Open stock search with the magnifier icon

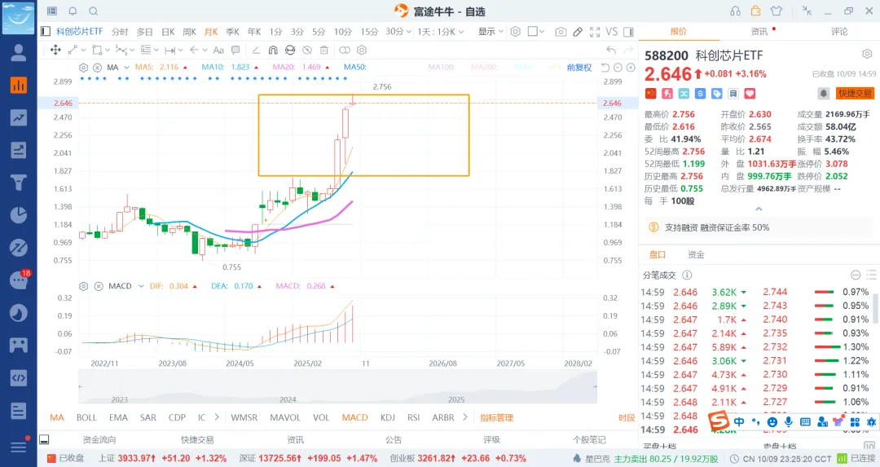point(93,11)
